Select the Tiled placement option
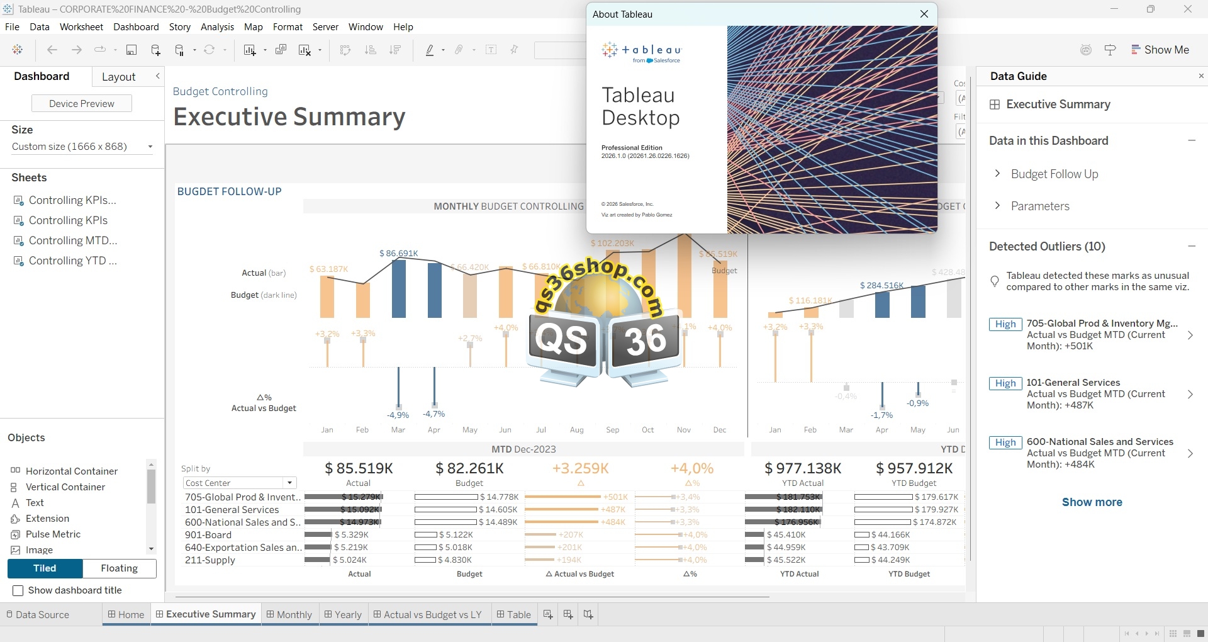 [45, 568]
